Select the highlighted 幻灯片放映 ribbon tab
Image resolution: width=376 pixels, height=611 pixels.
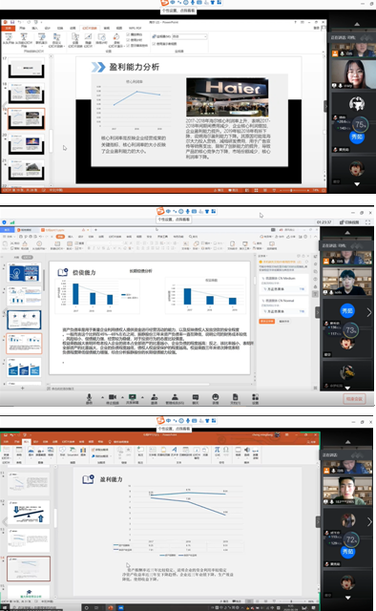coord(90,28)
